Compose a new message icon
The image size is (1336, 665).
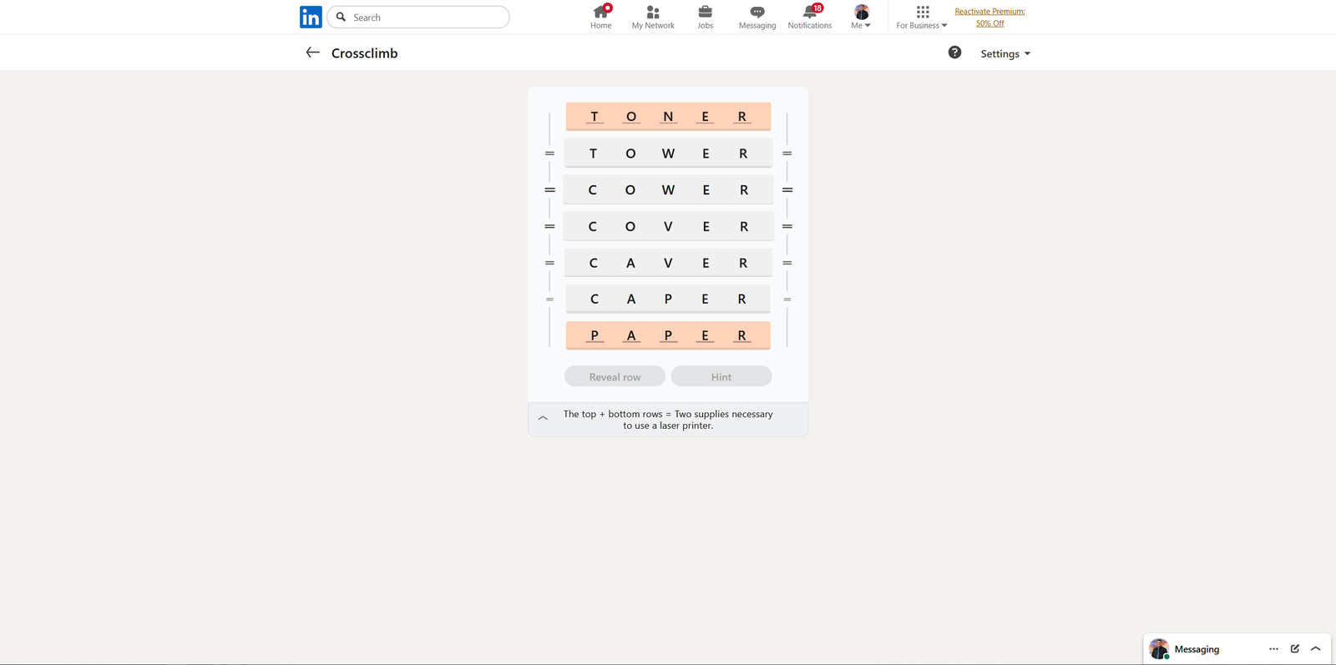click(1295, 648)
